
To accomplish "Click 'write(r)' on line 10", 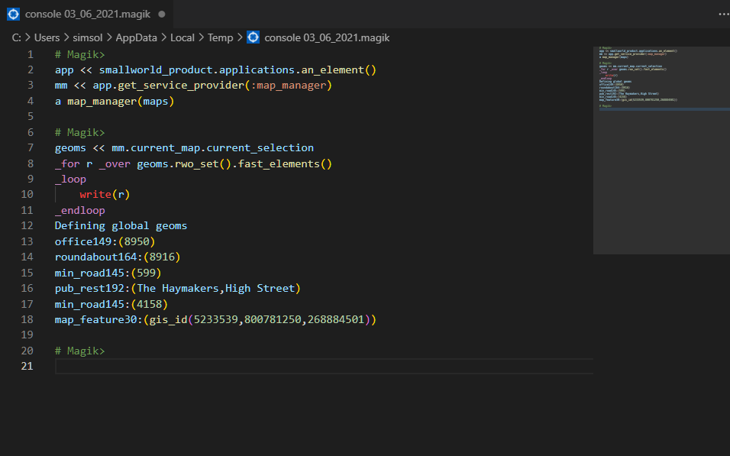I will [x=105, y=194].
